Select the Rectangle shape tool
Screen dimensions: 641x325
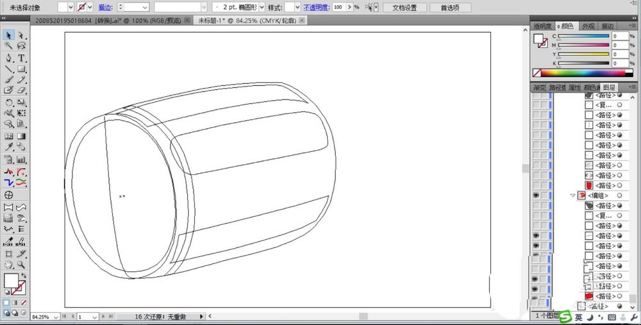[x=21, y=69]
